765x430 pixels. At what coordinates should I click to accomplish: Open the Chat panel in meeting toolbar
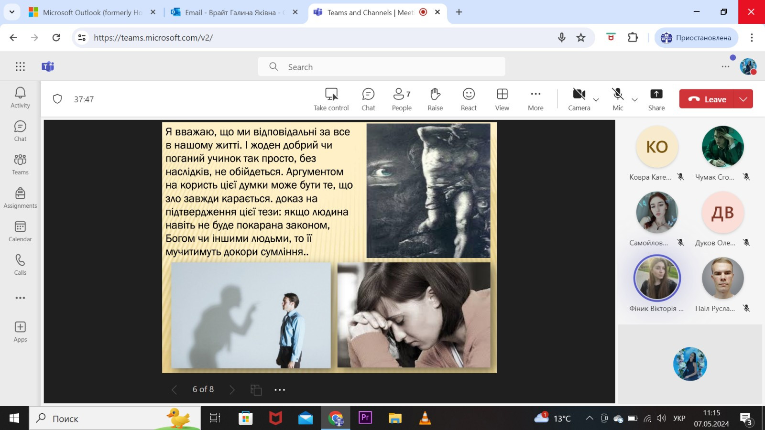click(368, 99)
